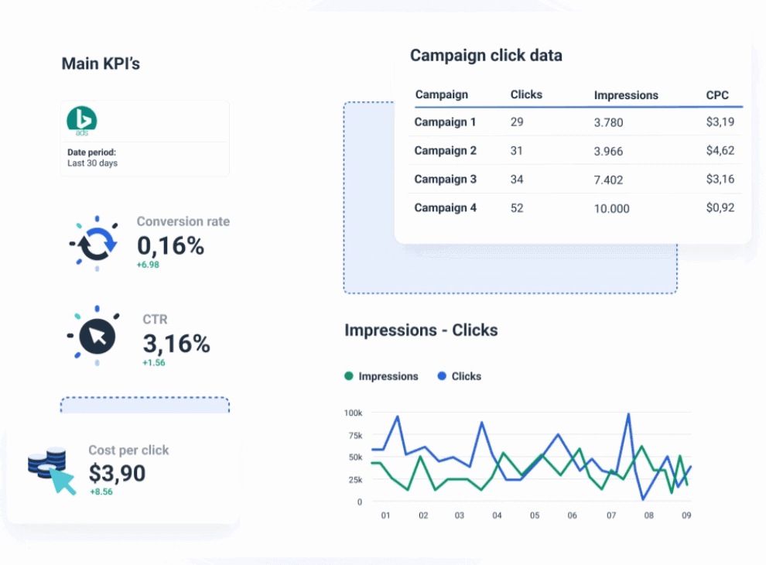Toggle visibility of Campaign 4 row
Screen dimensions: 766x565
[x=446, y=207]
